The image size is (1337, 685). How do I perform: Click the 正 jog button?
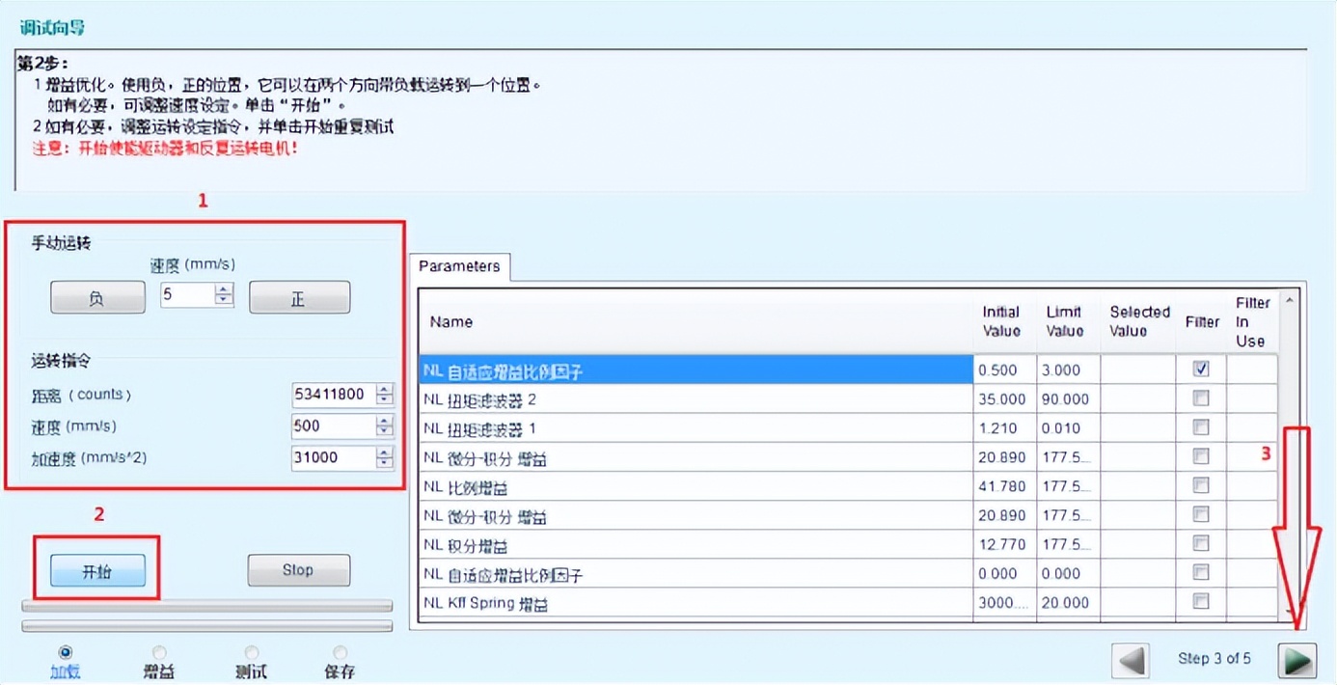(299, 298)
